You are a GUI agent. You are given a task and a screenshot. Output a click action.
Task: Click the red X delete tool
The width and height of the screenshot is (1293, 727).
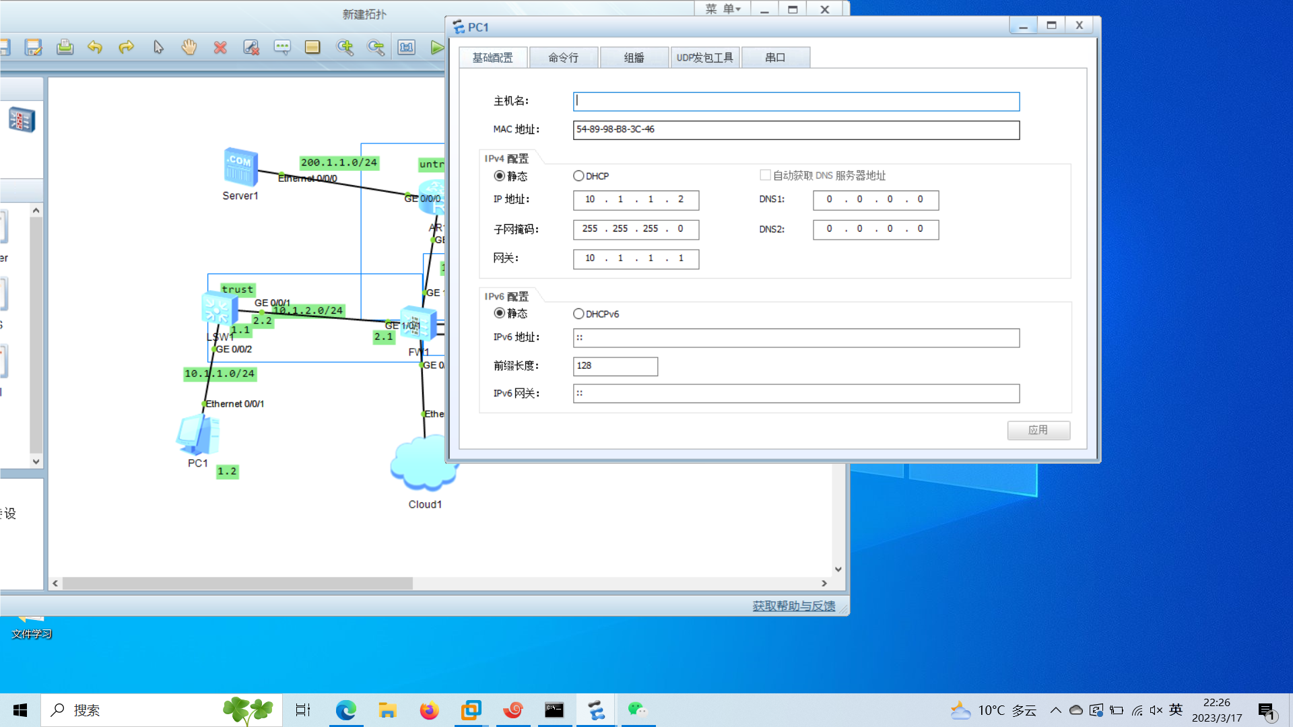click(220, 47)
